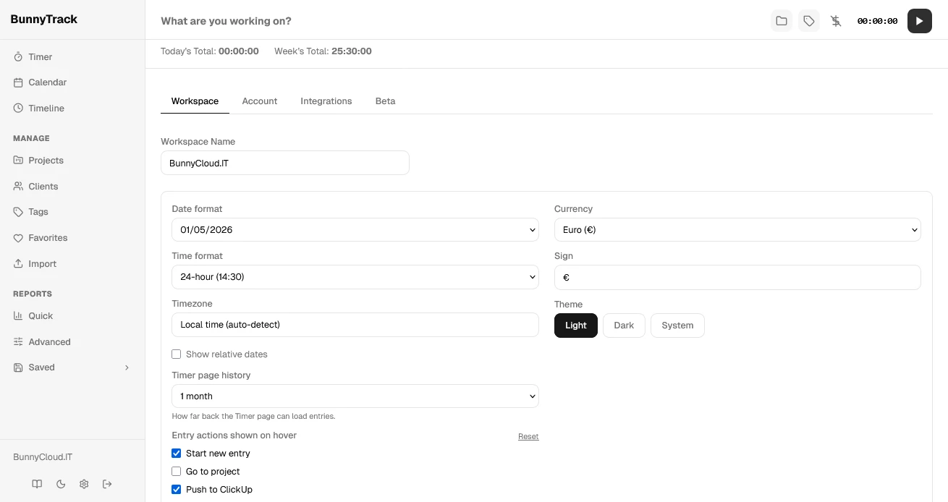
Task: Open the project folder picker in top bar
Action: coord(782,21)
